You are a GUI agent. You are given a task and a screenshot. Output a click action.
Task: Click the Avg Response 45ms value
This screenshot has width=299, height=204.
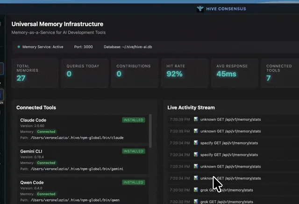coord(226,74)
